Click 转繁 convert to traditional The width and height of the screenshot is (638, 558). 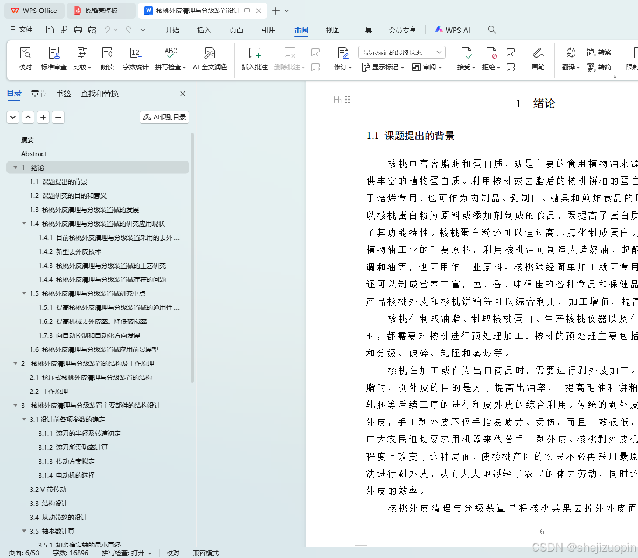pos(599,52)
